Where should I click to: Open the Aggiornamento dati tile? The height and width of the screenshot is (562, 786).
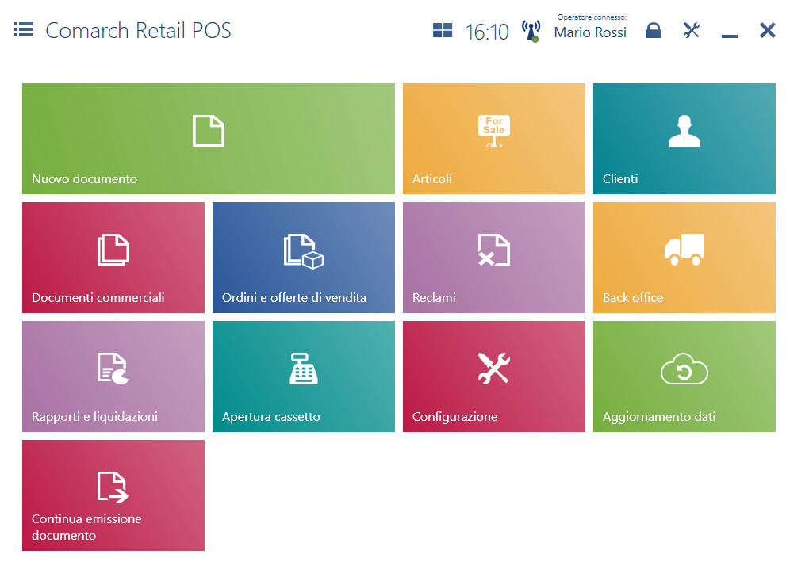click(684, 377)
